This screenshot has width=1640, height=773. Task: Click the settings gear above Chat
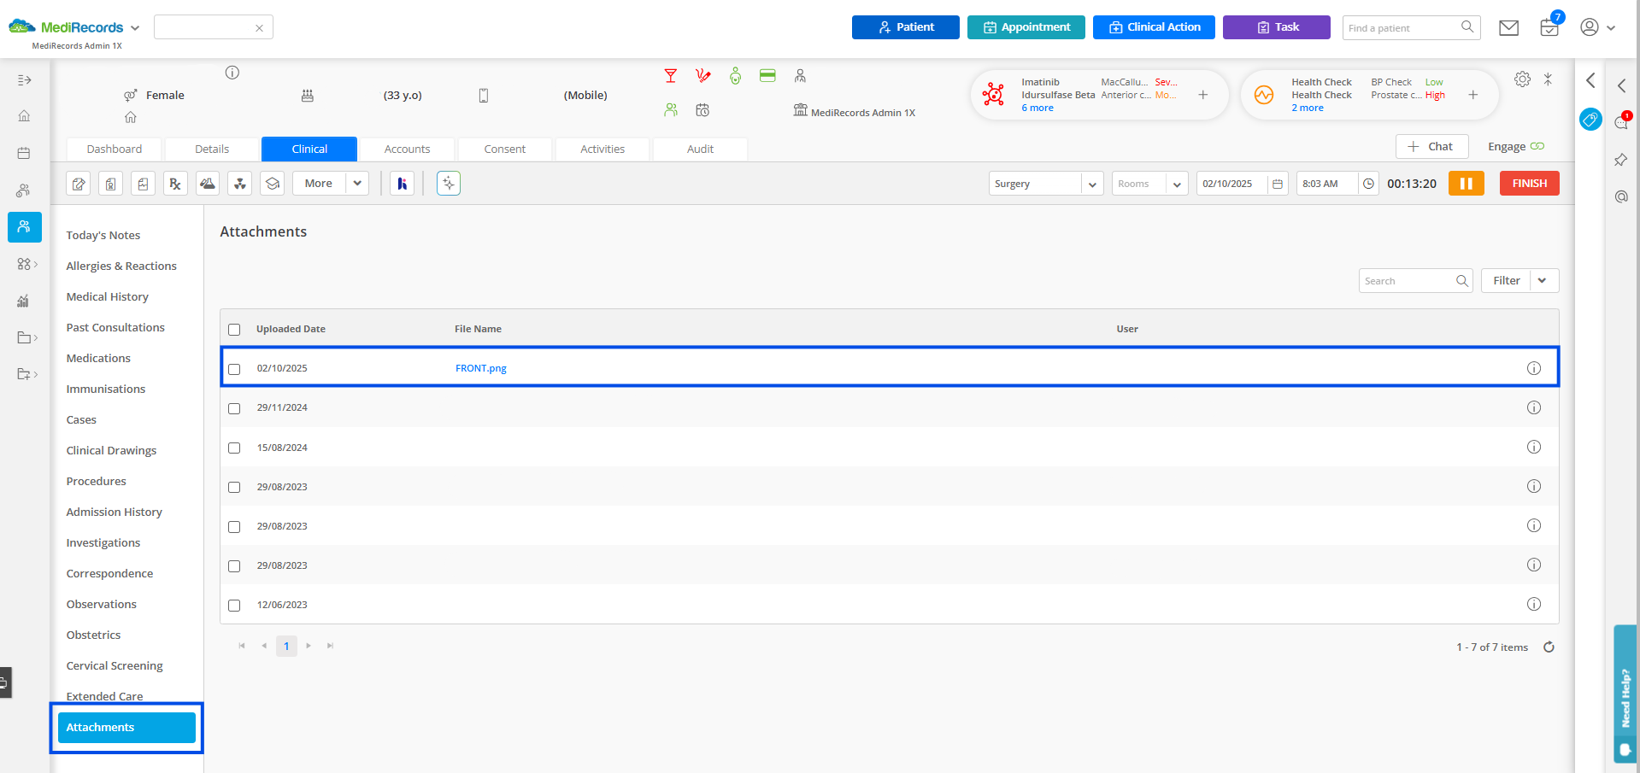pos(1522,79)
